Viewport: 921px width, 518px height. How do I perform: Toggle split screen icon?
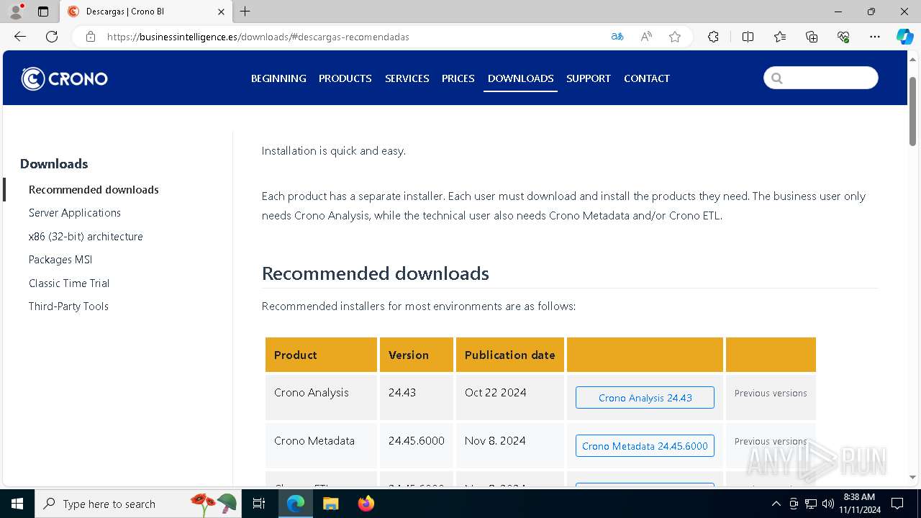pyautogui.click(x=748, y=37)
